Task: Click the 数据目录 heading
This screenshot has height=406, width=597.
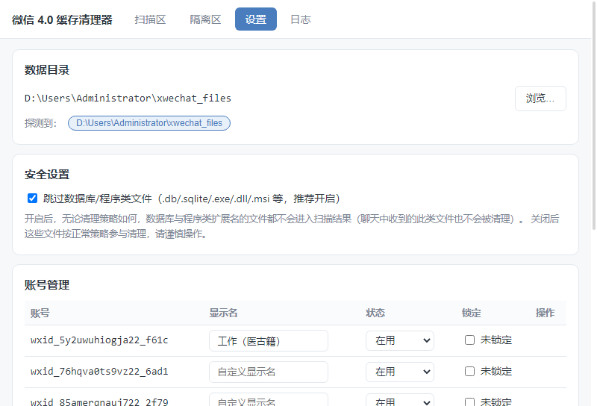Action: coord(47,70)
